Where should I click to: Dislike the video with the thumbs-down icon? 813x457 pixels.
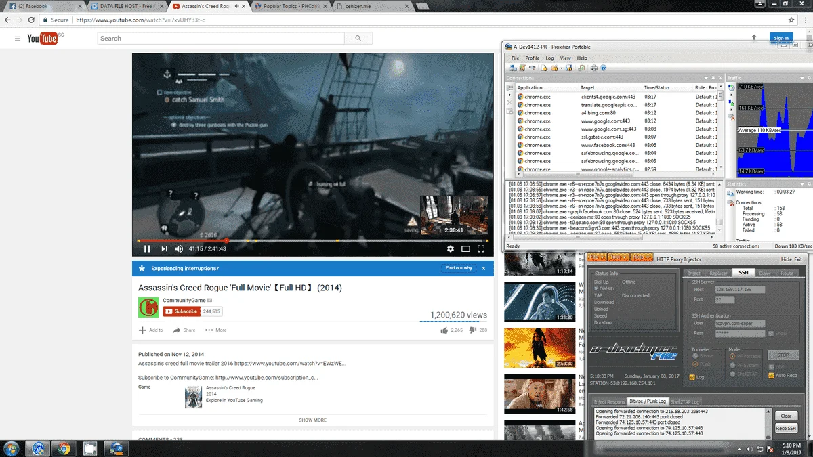coord(473,330)
